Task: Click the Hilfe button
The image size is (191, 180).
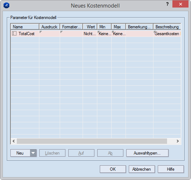Action: click(171, 169)
